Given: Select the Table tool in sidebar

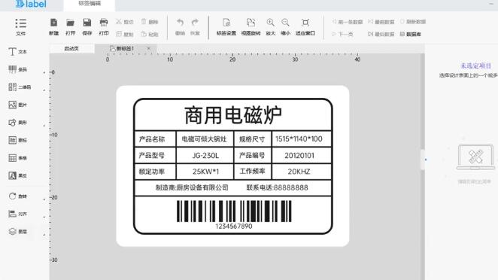Looking at the screenshot, I should point(18,157).
